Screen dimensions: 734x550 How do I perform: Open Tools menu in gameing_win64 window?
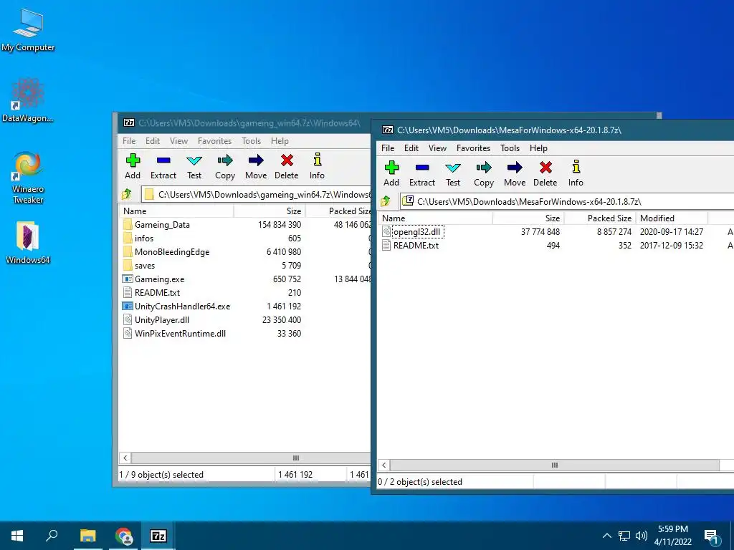(x=251, y=141)
